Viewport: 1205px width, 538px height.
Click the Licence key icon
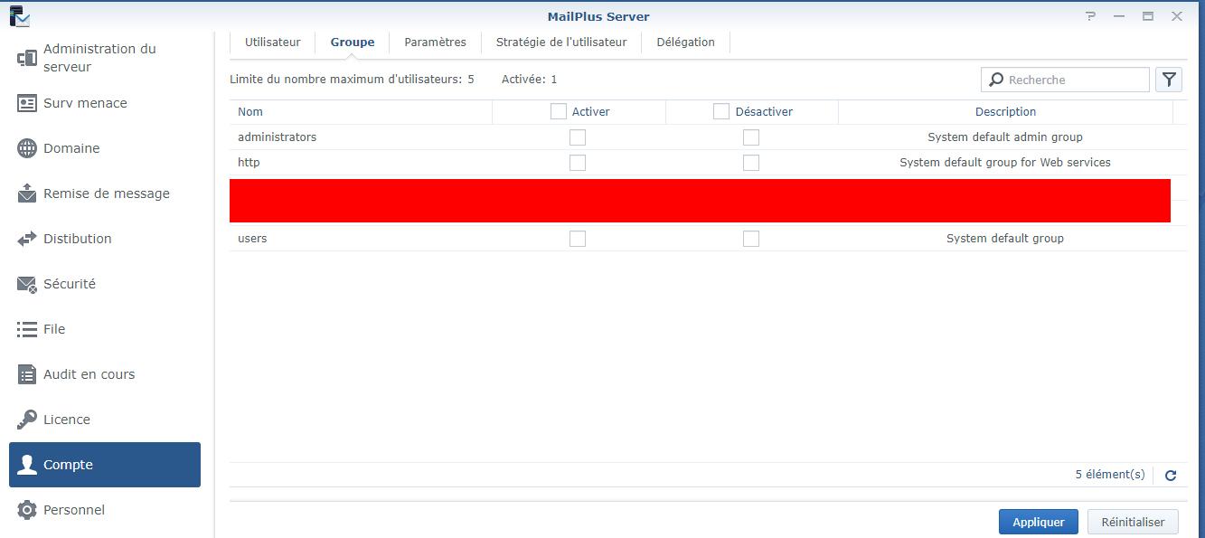click(27, 420)
